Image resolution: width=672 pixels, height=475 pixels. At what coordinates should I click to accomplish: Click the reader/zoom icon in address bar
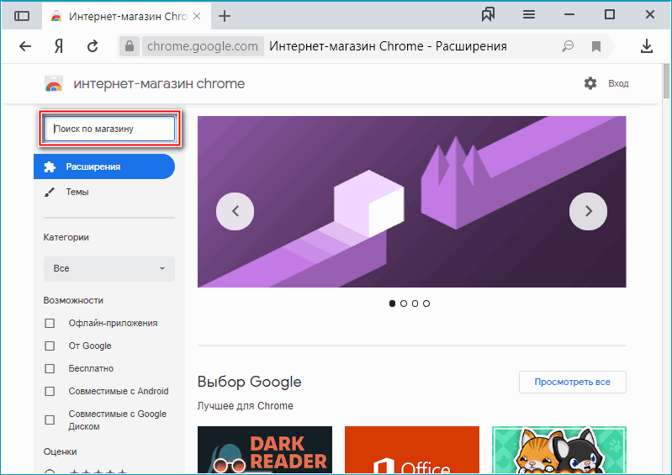(x=568, y=46)
